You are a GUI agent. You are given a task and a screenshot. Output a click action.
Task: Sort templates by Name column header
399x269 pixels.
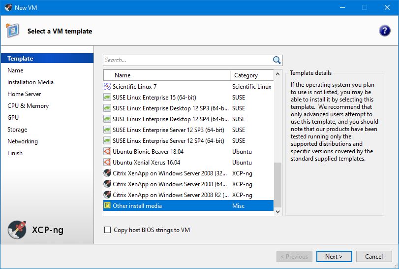coord(171,75)
